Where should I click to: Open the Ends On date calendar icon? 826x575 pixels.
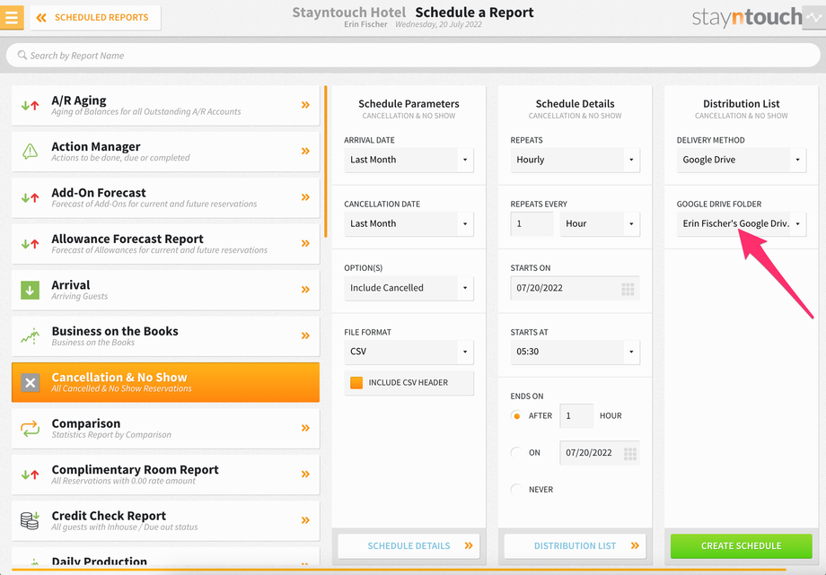(630, 453)
